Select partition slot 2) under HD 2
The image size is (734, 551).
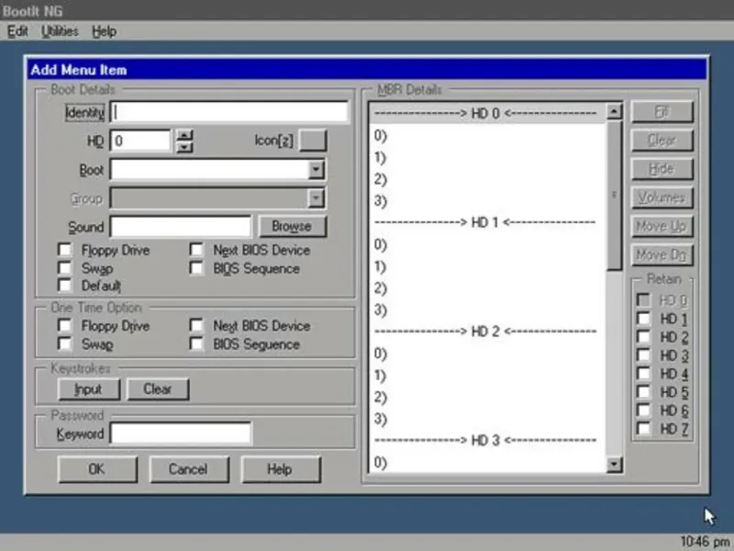click(x=487, y=397)
